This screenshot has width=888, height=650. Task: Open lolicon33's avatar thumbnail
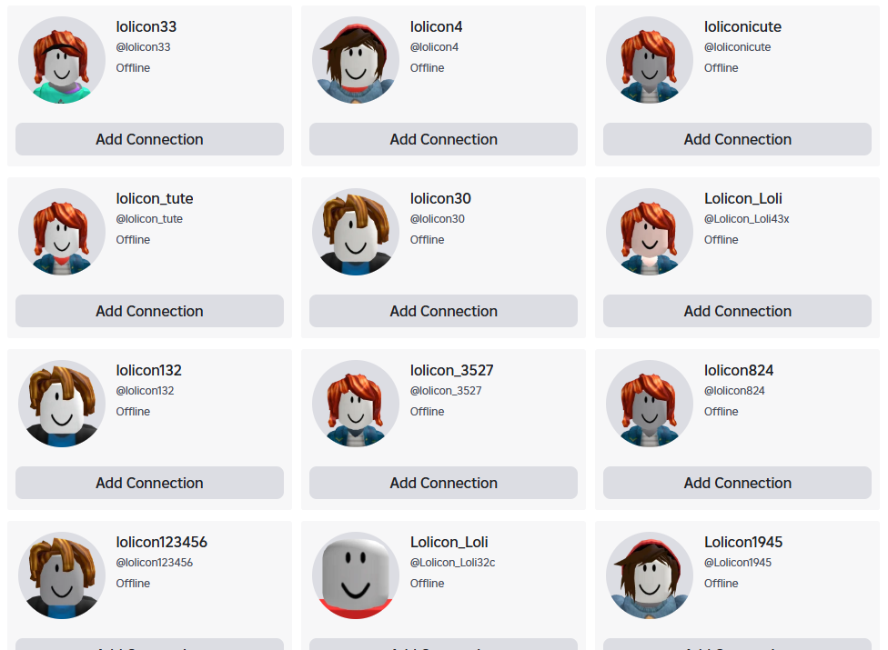pos(62,60)
